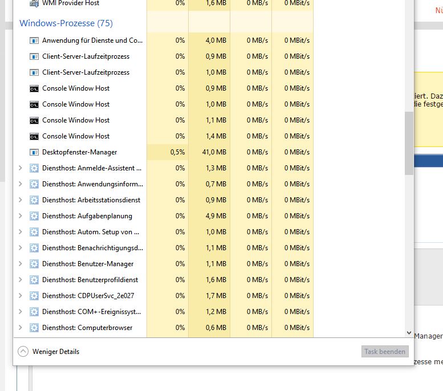Screen dimensions: 443x391
Task: Click gear icon of Diensthost: COM+-Ereignissyst...
Action: click(x=34, y=312)
